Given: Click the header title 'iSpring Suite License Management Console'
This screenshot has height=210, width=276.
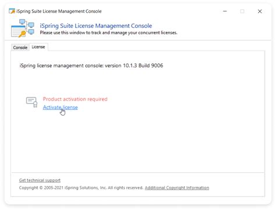Looking at the screenshot, I should 96,26.
